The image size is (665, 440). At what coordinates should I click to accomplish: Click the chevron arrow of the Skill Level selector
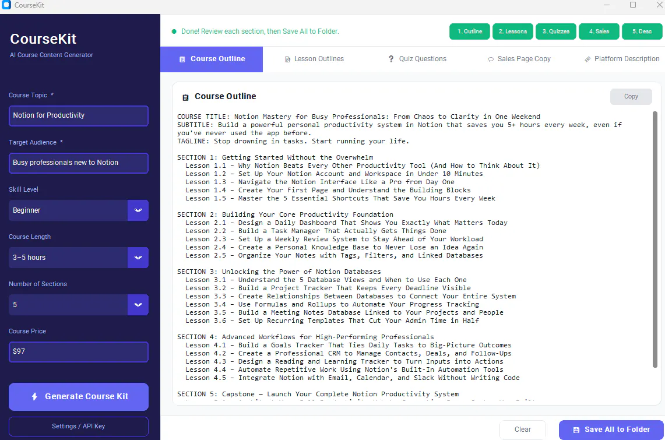[x=138, y=210]
